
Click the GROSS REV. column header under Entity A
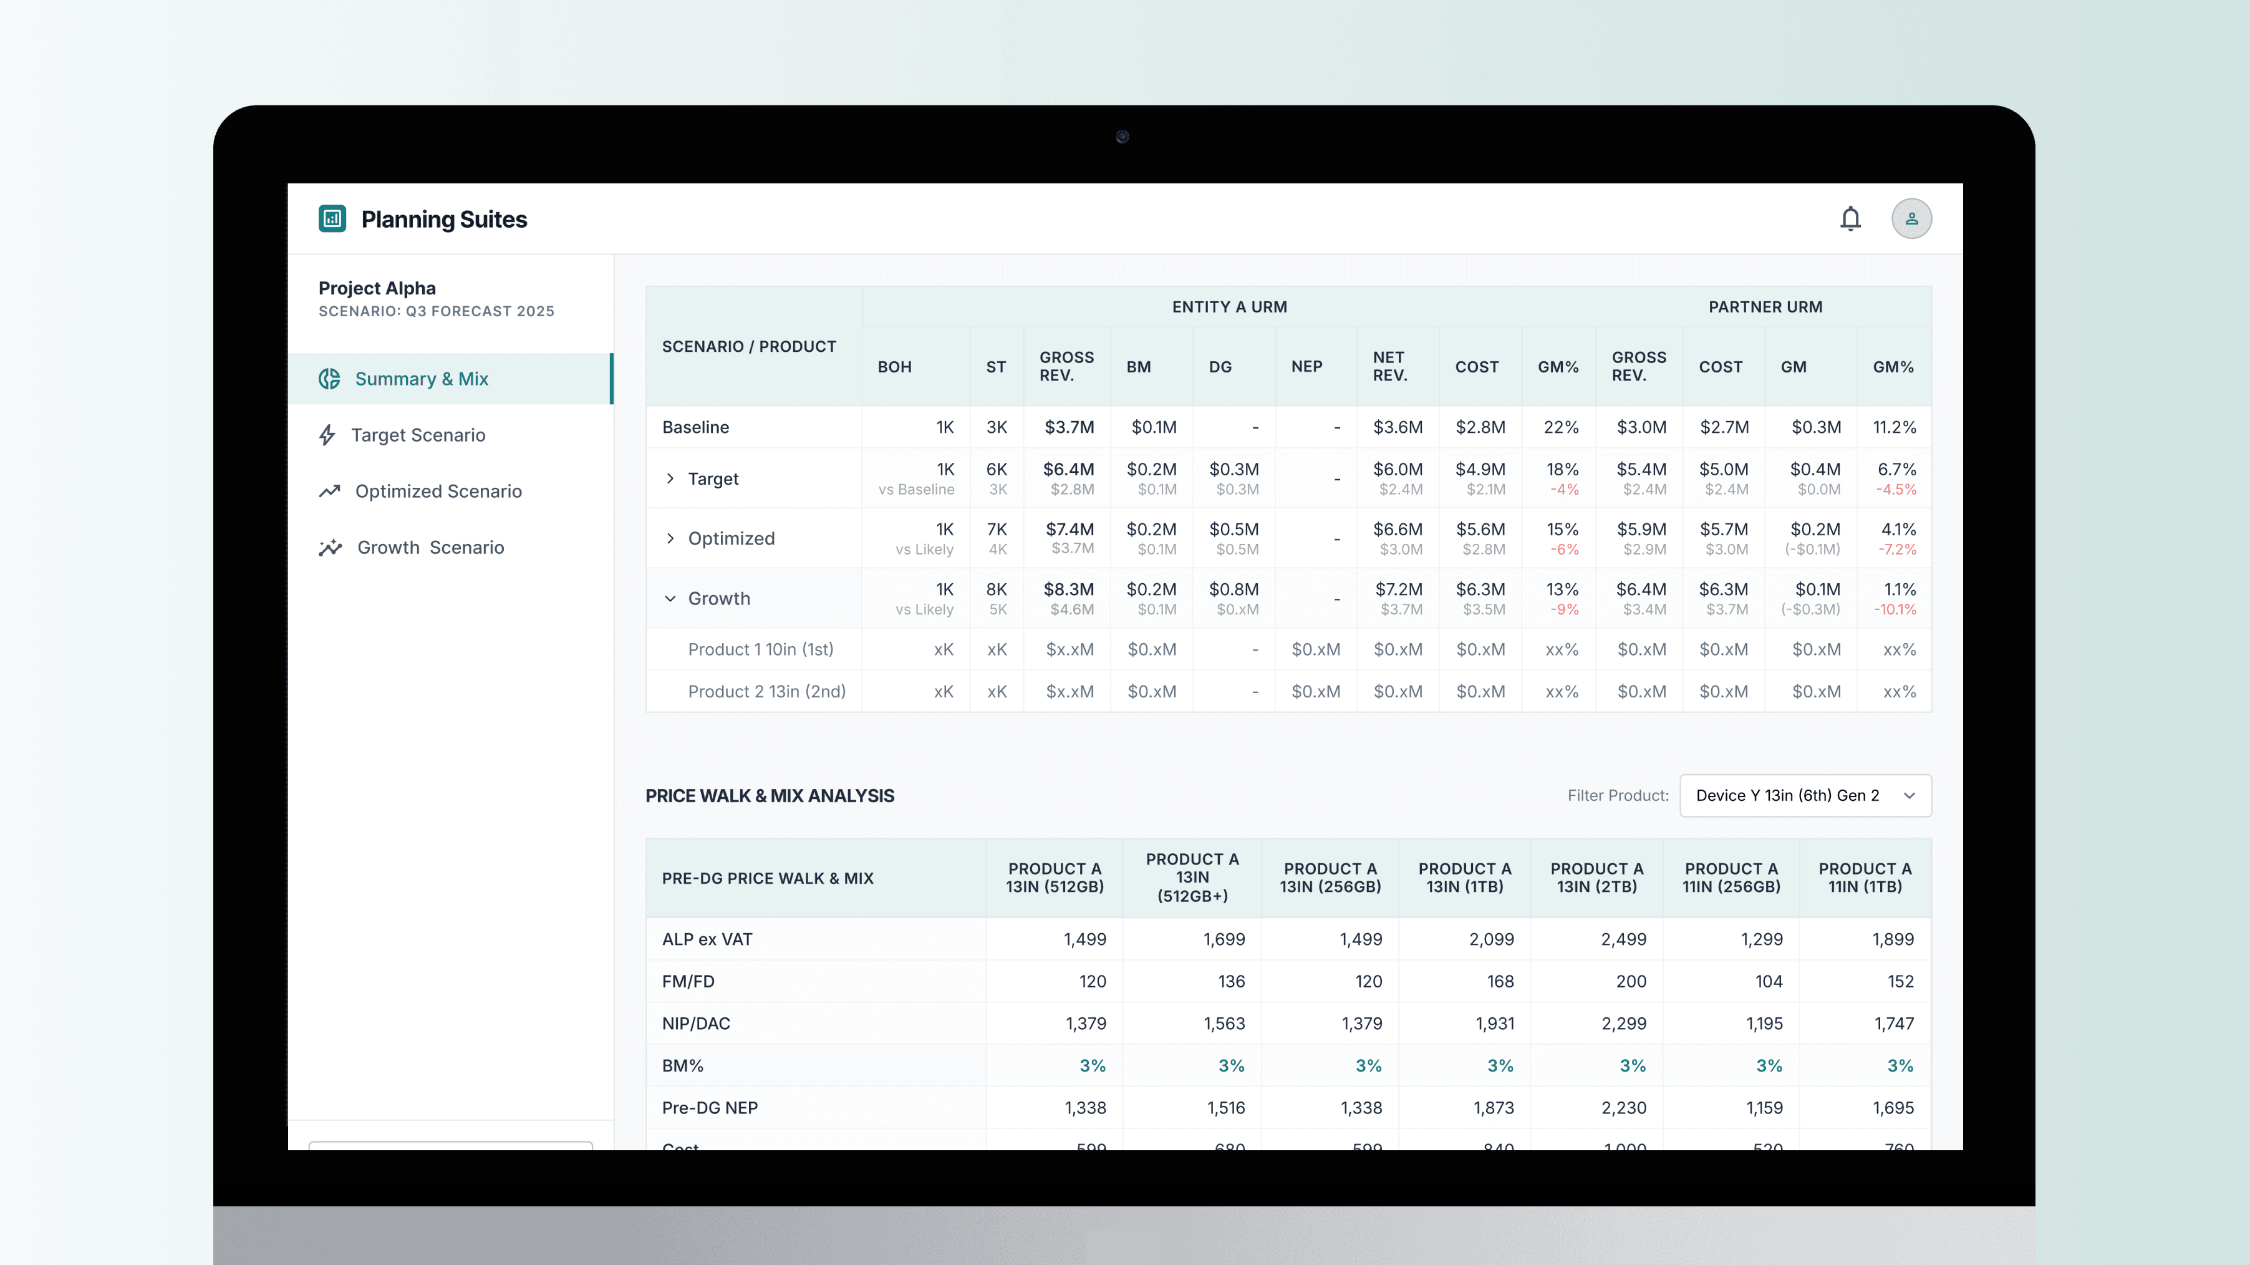pyautogui.click(x=1066, y=366)
